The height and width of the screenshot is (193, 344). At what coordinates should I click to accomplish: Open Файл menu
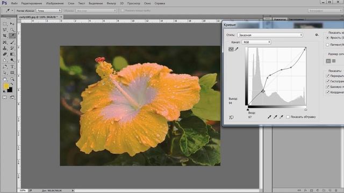click(15, 3)
